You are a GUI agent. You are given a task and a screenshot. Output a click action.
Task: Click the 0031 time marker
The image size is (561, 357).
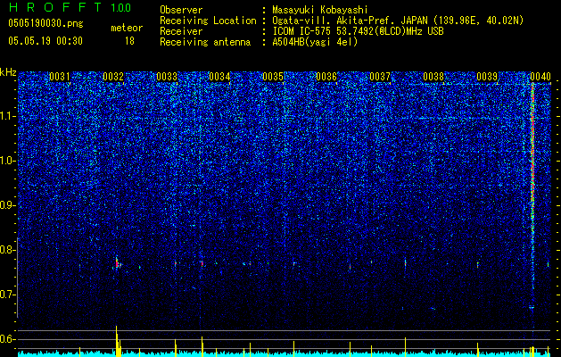pos(60,77)
